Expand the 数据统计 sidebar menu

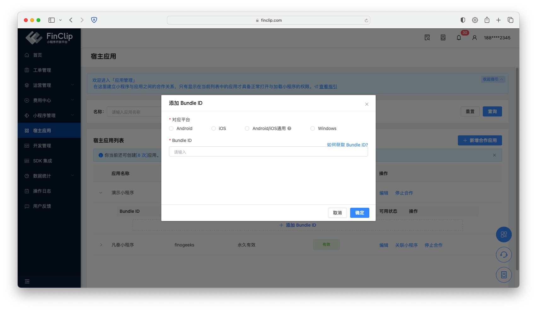(x=49, y=176)
